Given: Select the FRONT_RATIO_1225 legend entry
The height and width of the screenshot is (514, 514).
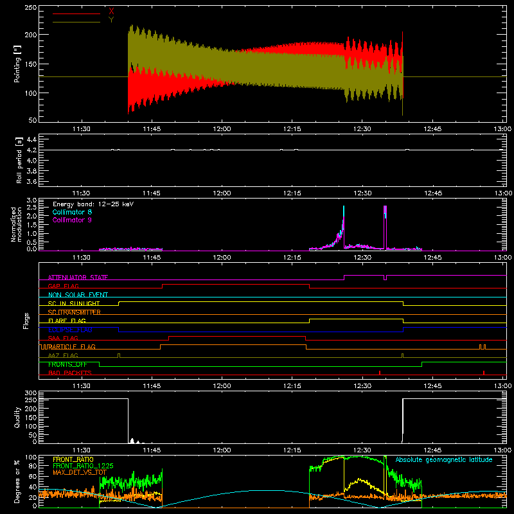Looking at the screenshot, I should pyautogui.click(x=83, y=466).
